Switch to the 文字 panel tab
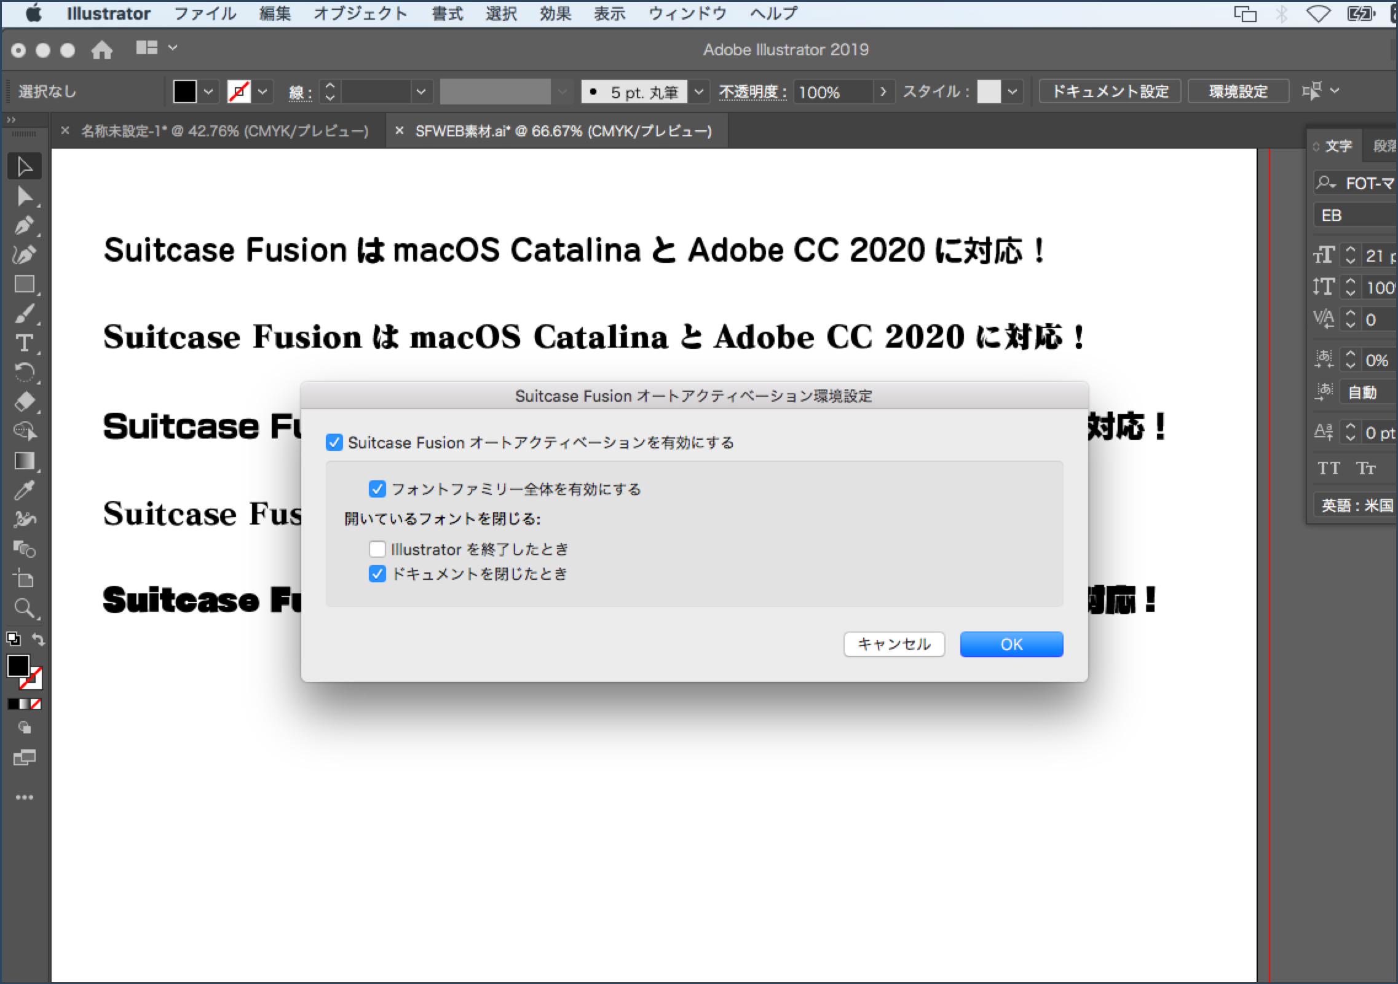Image resolution: width=1398 pixels, height=984 pixels. pyautogui.click(x=1338, y=146)
